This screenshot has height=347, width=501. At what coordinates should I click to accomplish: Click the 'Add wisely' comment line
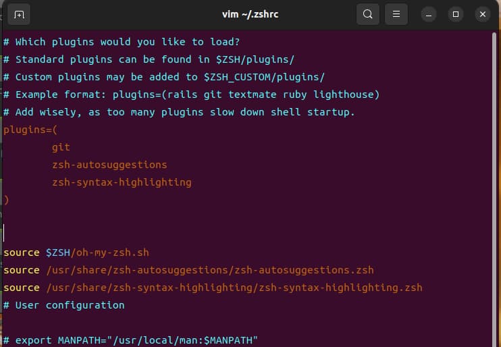(x=179, y=112)
